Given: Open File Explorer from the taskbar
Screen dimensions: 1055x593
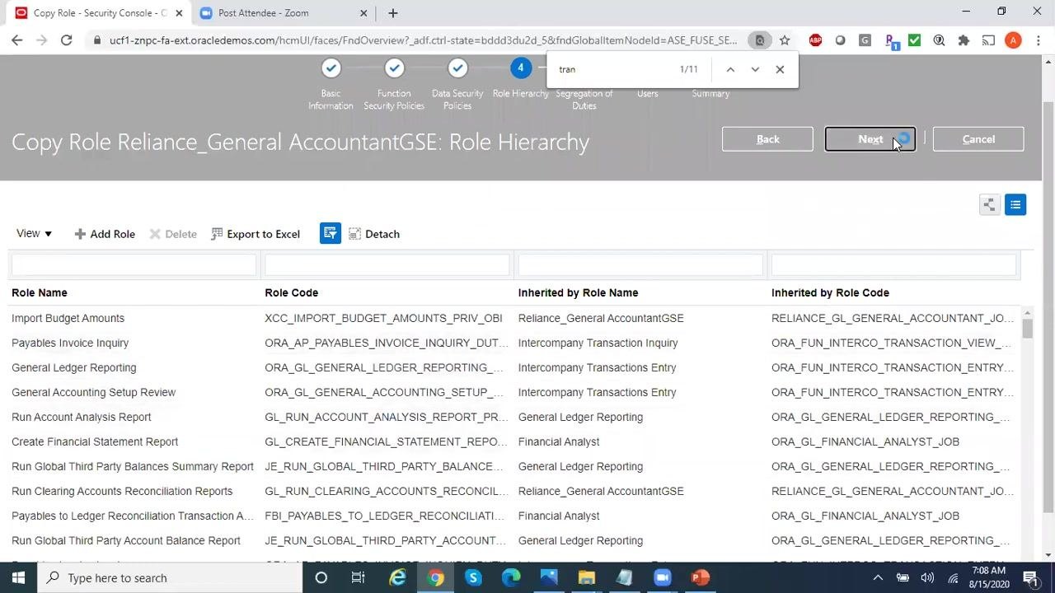Looking at the screenshot, I should coord(586,577).
